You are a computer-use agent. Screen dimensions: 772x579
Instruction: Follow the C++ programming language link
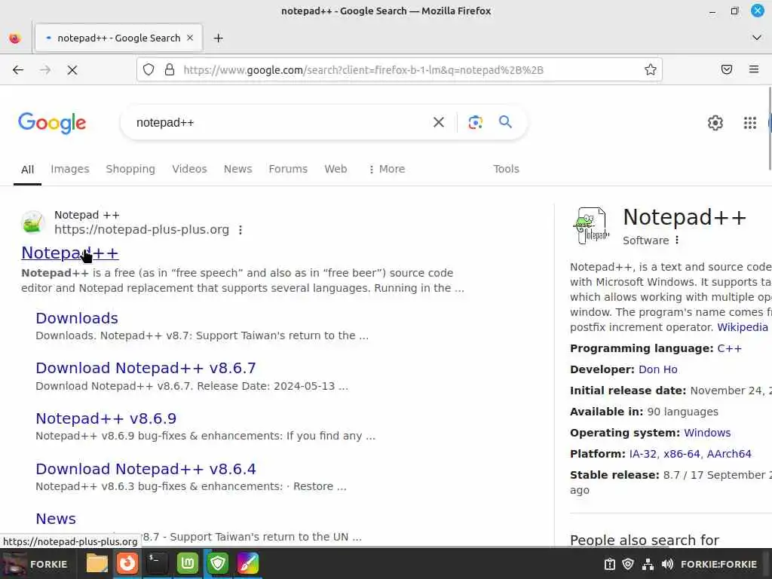pos(729,348)
